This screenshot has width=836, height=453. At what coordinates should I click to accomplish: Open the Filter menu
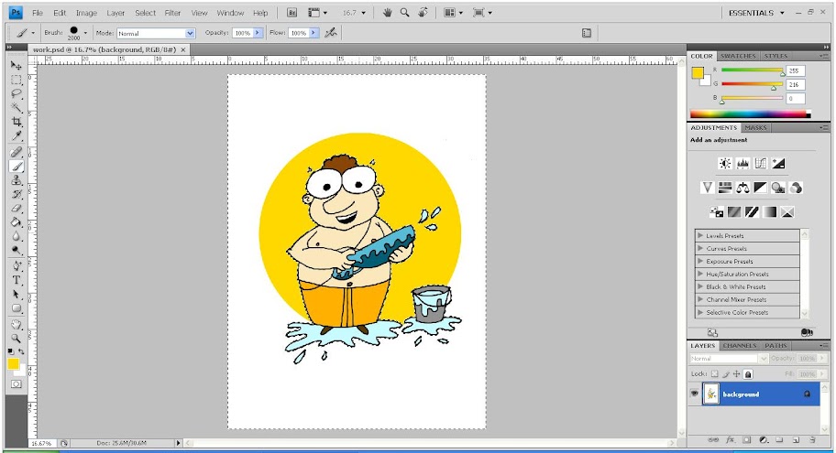[x=172, y=13]
